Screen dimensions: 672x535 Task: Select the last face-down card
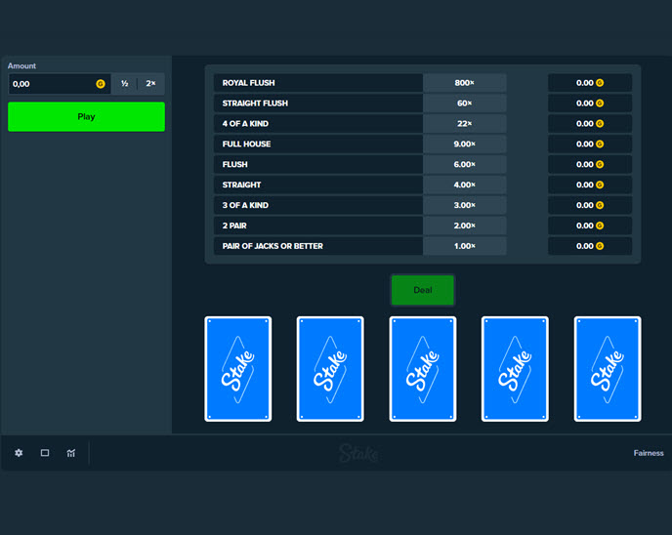(x=608, y=369)
